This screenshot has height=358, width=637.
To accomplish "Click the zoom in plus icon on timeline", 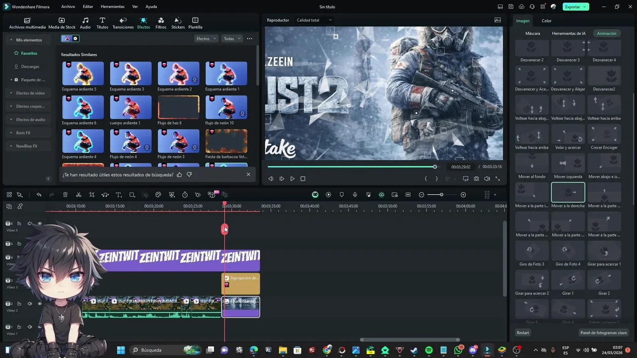I will pos(463,194).
